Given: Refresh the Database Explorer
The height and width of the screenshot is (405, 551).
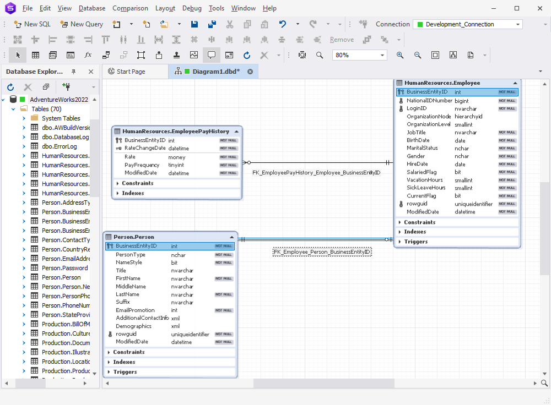Looking at the screenshot, I should (10, 86).
